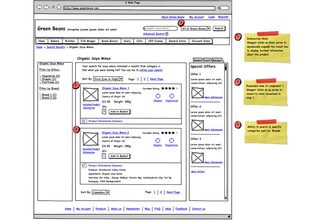Open the bottom Sort By ComboBox
The image size is (325, 220).
tap(108, 192)
